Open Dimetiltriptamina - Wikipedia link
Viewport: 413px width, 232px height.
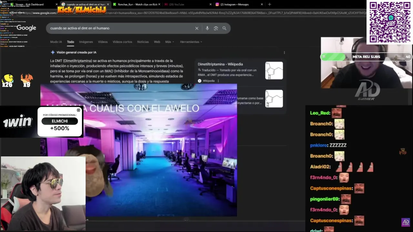pos(220,64)
